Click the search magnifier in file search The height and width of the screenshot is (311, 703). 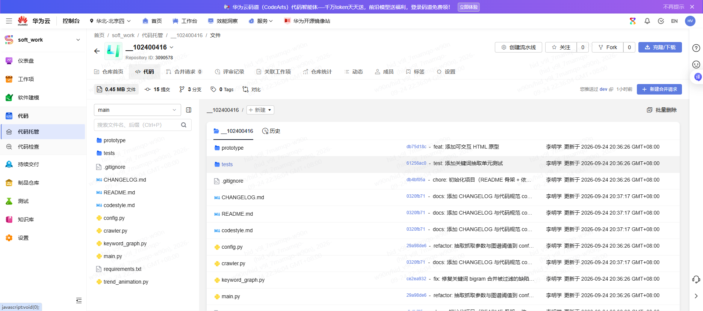(184, 125)
